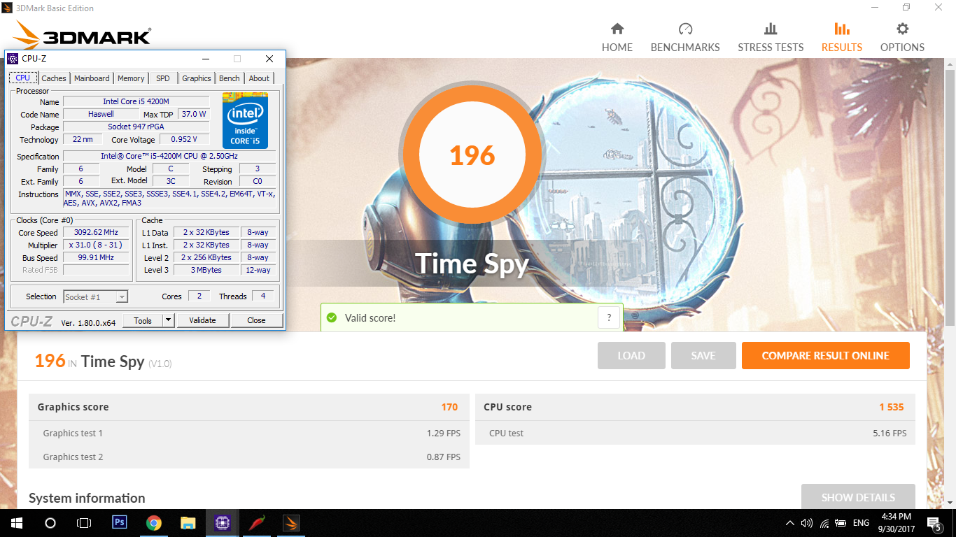Click the Bus Speed 99.91 MHz field

point(97,257)
